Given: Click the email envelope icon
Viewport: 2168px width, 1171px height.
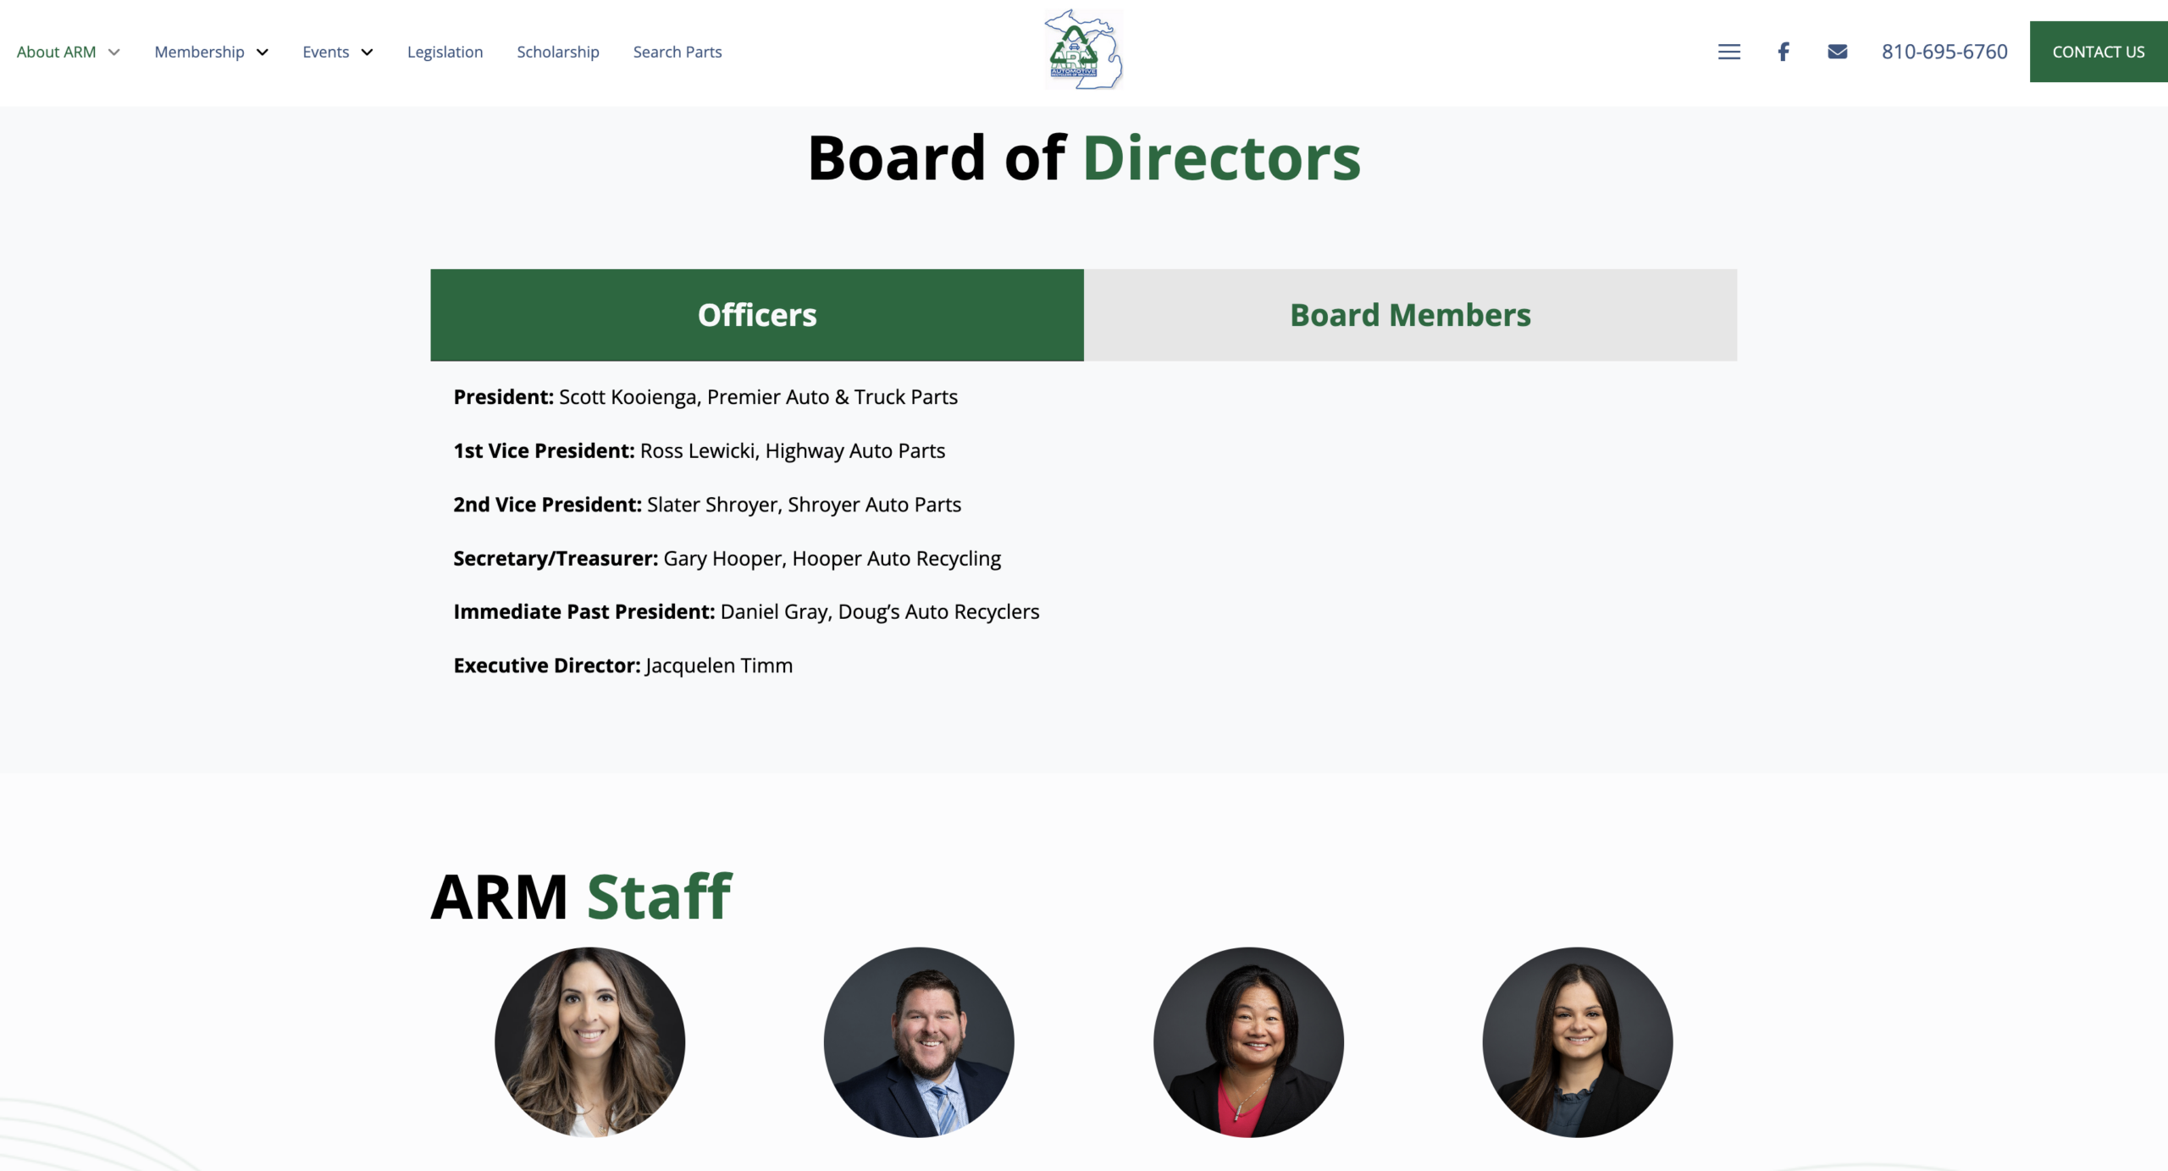Looking at the screenshot, I should point(1837,52).
